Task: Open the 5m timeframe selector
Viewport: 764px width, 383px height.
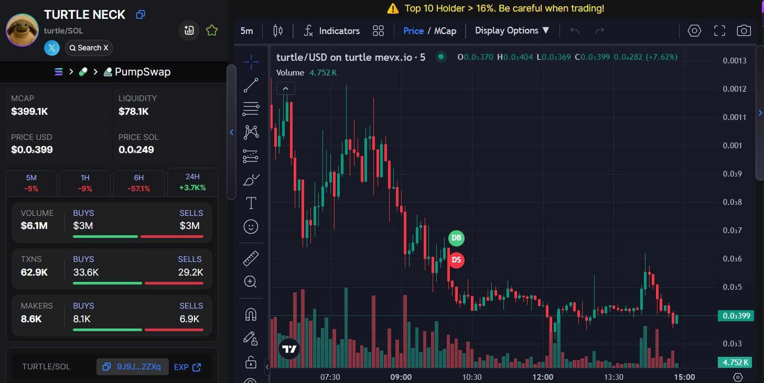Action: [x=246, y=31]
